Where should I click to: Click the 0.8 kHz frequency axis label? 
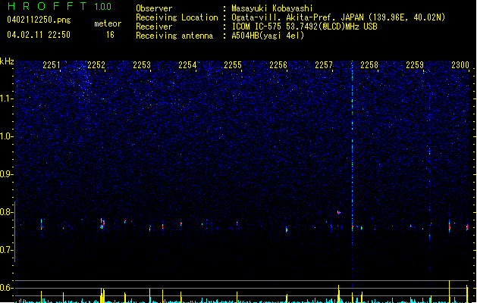coord(7,212)
